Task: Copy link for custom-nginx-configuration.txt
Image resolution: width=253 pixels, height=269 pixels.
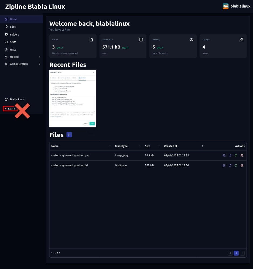Action: click(236, 165)
